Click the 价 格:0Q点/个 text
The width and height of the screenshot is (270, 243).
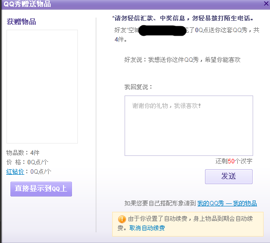[x=27, y=162]
